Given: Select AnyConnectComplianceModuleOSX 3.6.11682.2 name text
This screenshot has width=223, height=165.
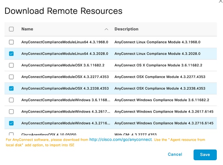Looking at the screenshot, I should tap(63, 65).
